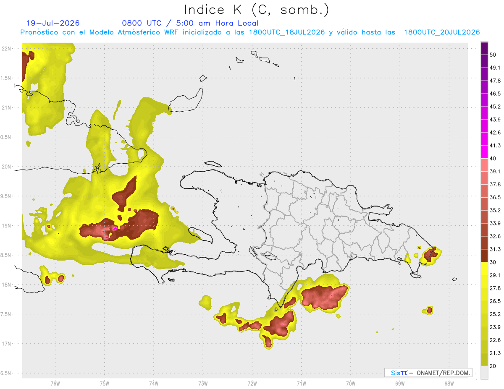
Task: Click the latitude axis label "19N"
Action: point(7,226)
